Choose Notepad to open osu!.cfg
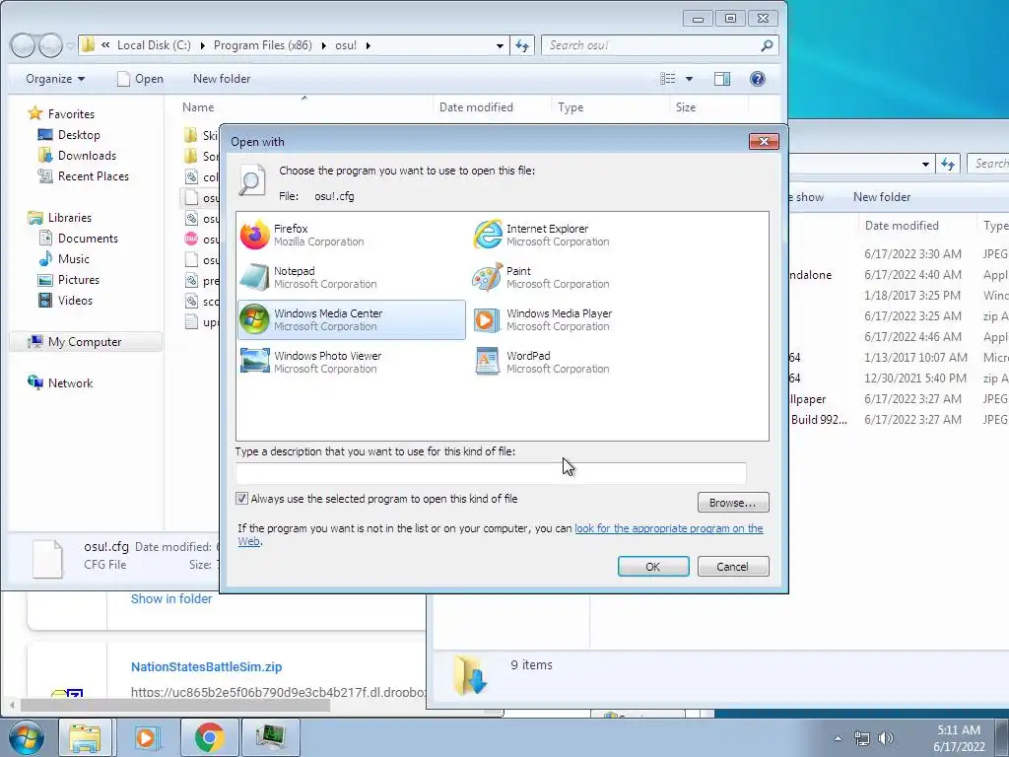The width and height of the screenshot is (1009, 757). coord(351,277)
